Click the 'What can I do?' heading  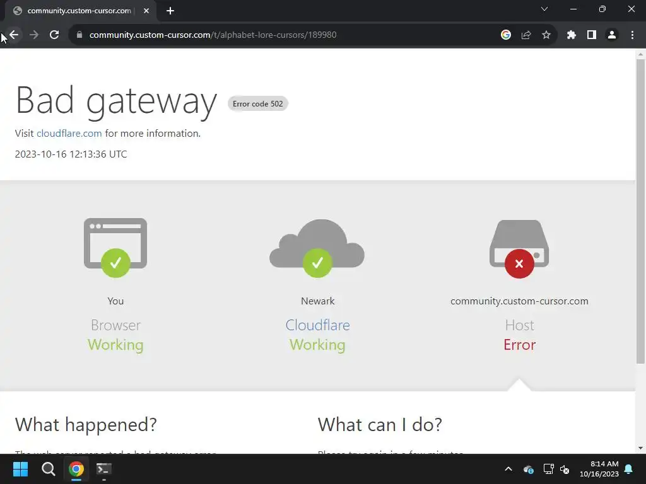point(380,424)
